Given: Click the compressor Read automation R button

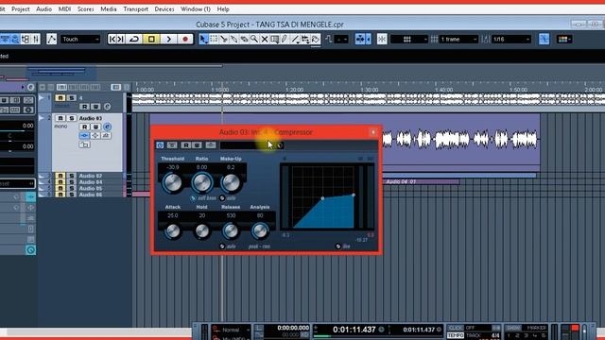Looking at the screenshot, I should pyautogui.click(x=186, y=144).
